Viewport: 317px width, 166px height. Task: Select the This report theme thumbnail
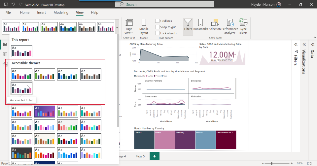[x=22, y=51]
